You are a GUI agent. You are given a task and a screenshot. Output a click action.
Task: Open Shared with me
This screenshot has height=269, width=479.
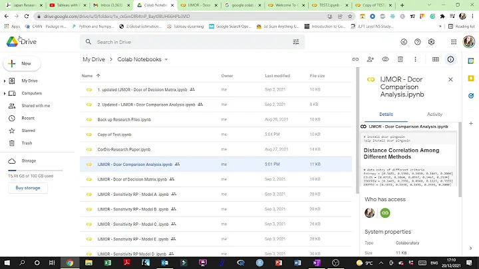click(x=36, y=106)
